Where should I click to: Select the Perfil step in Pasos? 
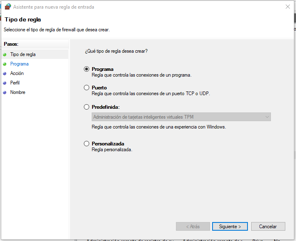click(15, 83)
